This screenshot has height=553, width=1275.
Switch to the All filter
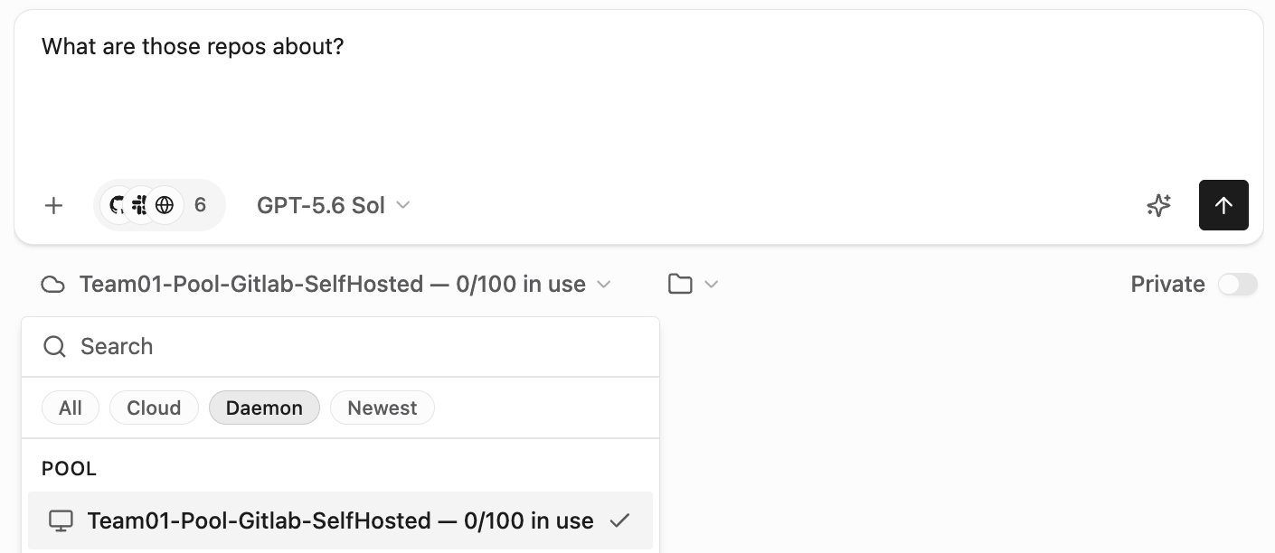click(x=71, y=408)
